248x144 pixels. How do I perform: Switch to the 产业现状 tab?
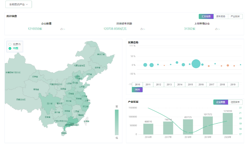235,17
